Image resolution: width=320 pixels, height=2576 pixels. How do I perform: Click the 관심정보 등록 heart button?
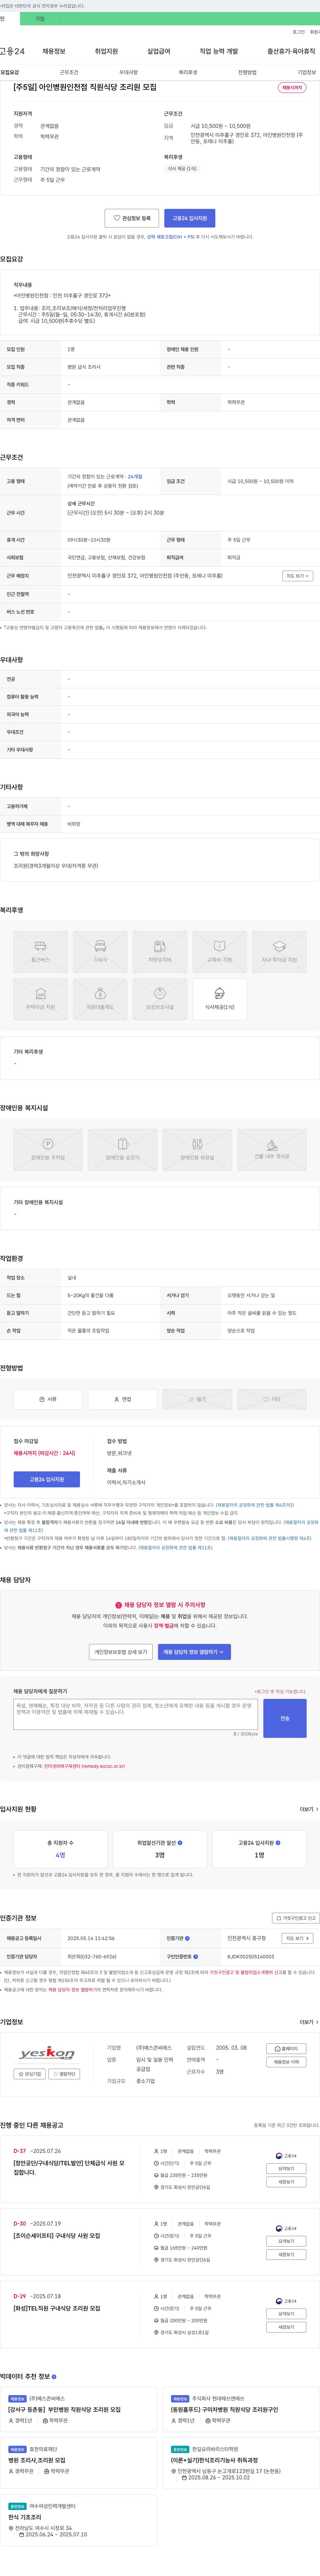click(132, 218)
